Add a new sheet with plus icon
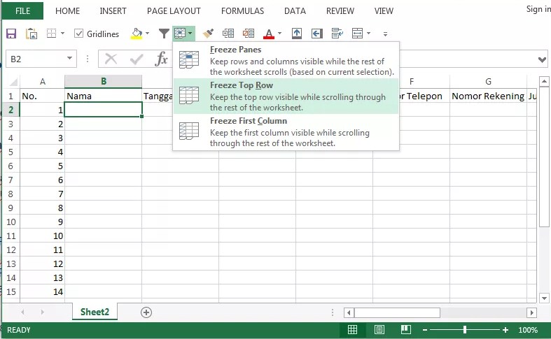 pyautogui.click(x=146, y=312)
